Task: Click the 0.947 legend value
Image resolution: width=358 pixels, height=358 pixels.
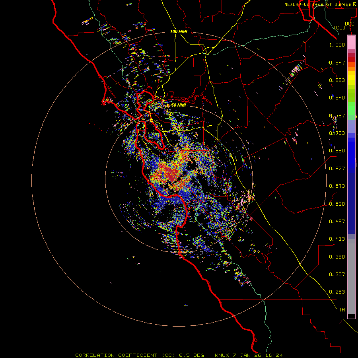Action: tap(337, 62)
